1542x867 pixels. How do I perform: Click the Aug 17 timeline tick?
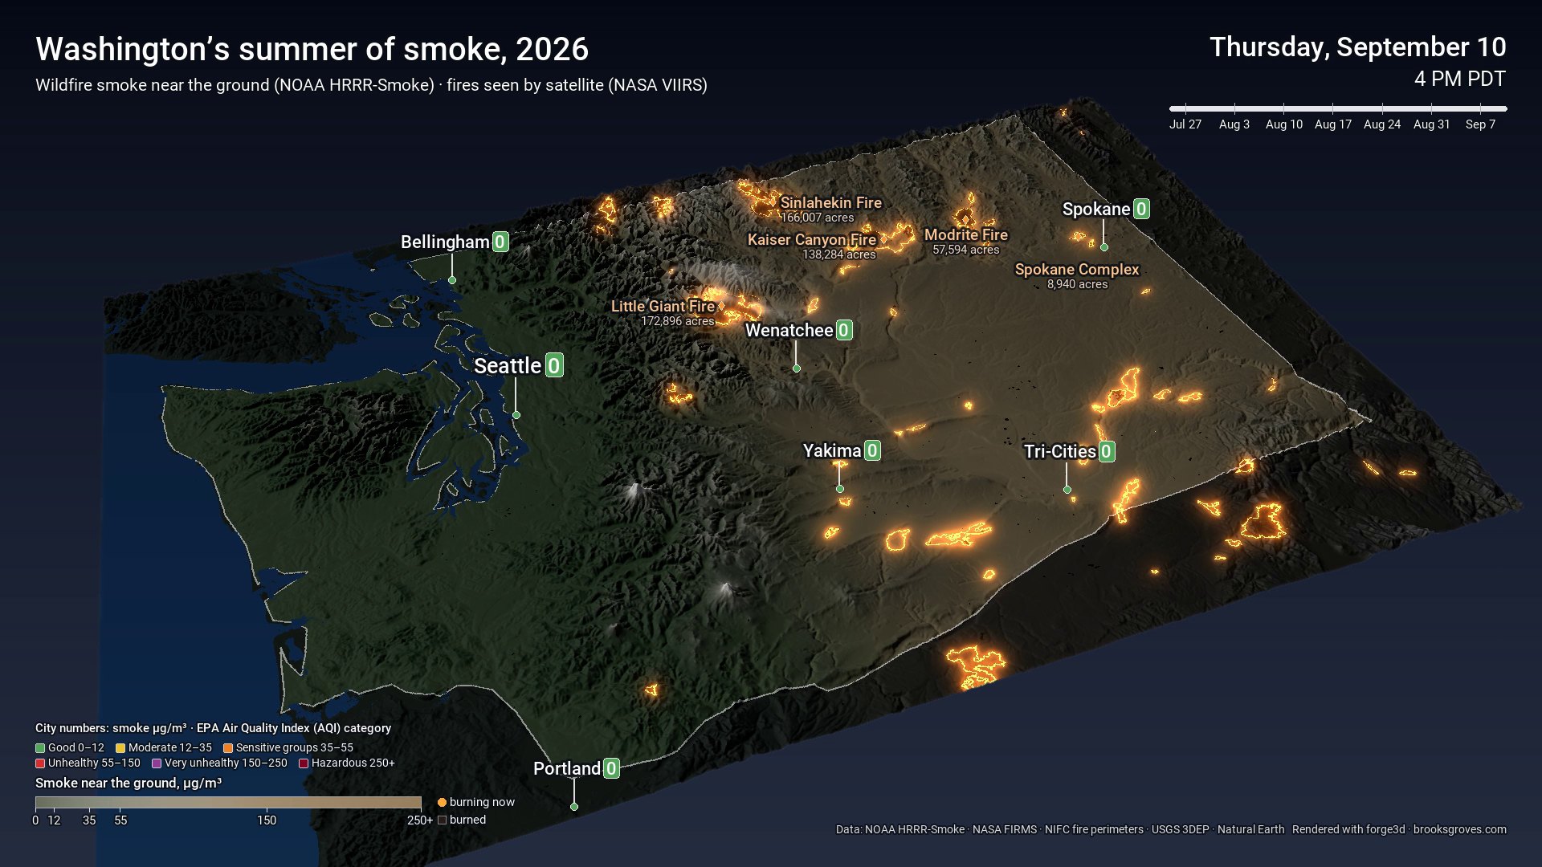click(x=1333, y=124)
